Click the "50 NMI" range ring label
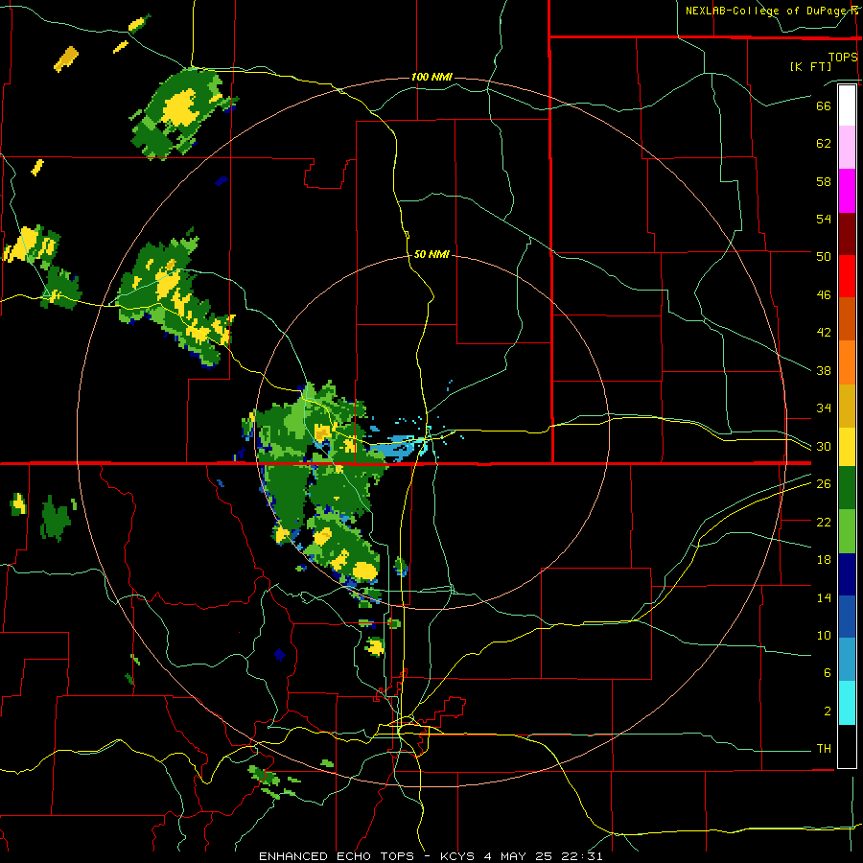Image resolution: width=863 pixels, height=863 pixels. [431, 254]
